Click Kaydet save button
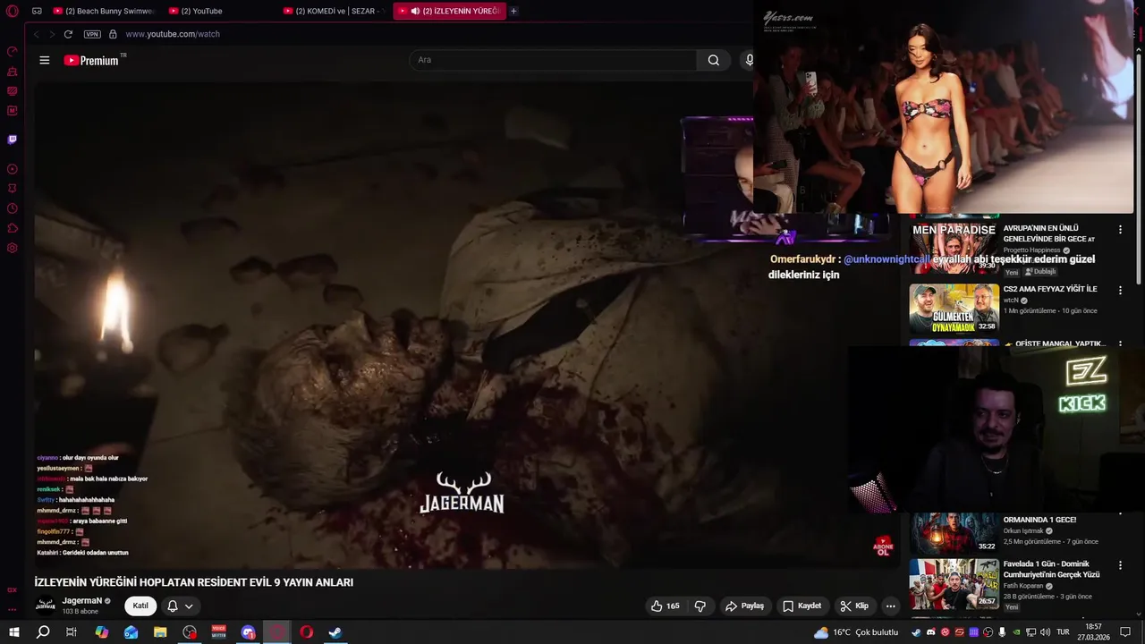The width and height of the screenshot is (1145, 644). [x=801, y=606]
